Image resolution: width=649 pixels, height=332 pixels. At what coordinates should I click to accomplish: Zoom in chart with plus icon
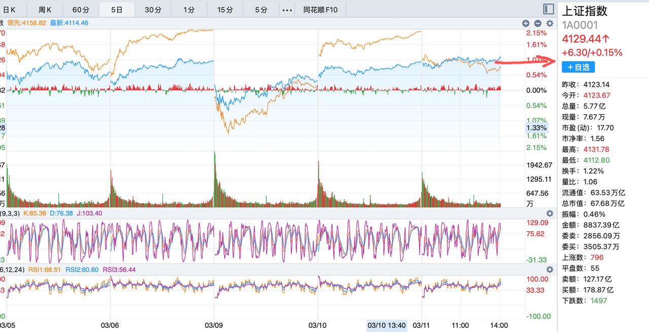(526, 23)
